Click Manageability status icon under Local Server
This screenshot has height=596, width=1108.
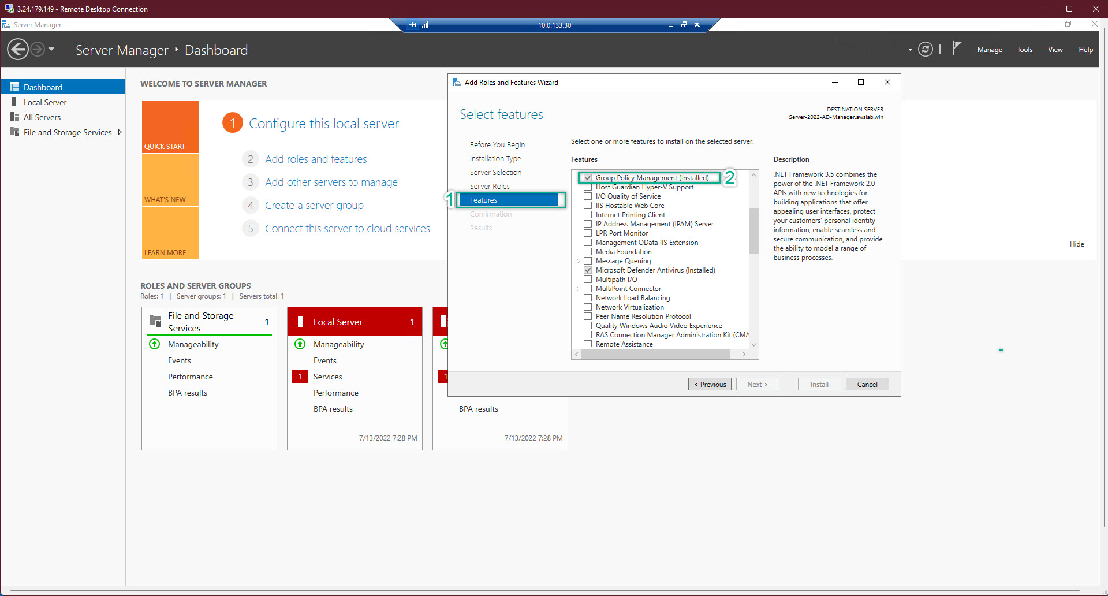point(300,344)
